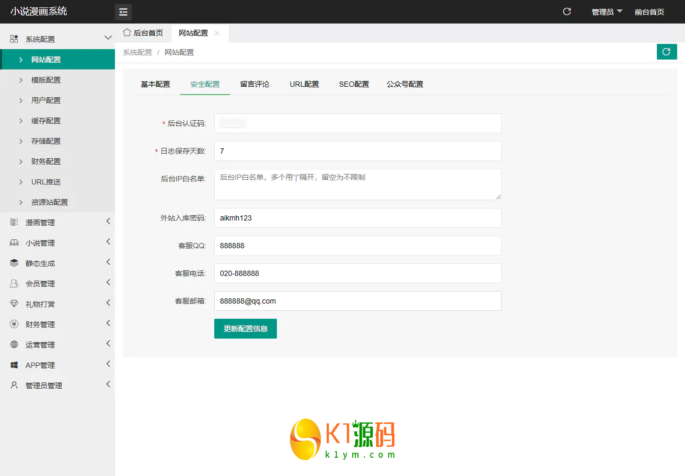Click the 更新配置信息 button

[245, 329]
